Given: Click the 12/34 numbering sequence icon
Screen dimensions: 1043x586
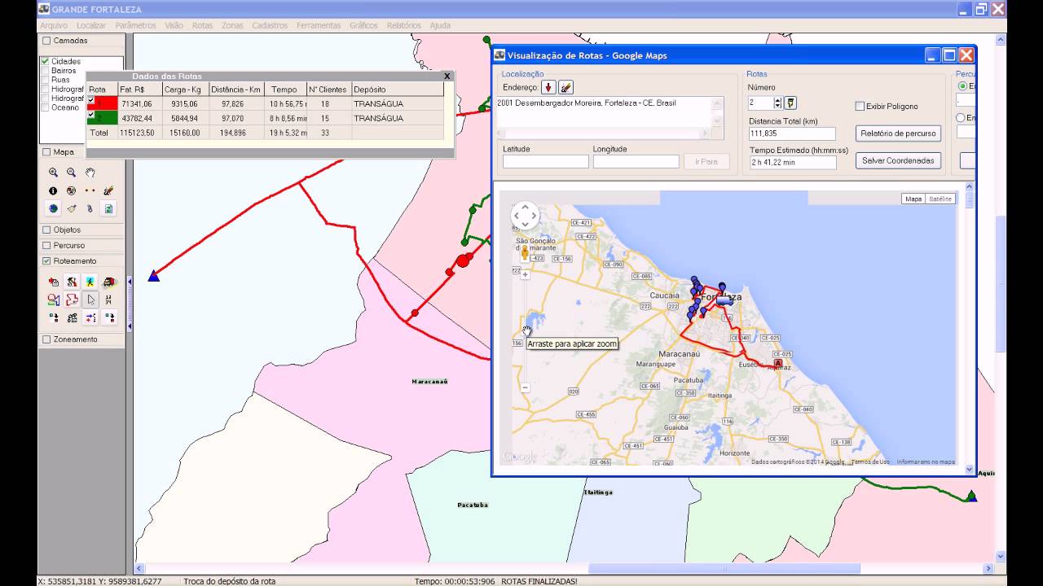Looking at the screenshot, I should click(x=108, y=300).
